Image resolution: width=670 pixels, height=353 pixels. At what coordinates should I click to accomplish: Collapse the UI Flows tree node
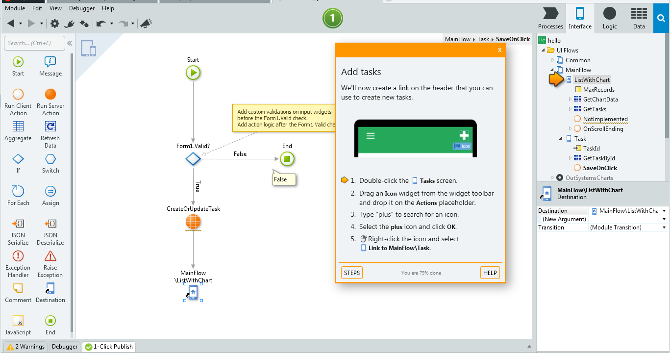(x=543, y=50)
